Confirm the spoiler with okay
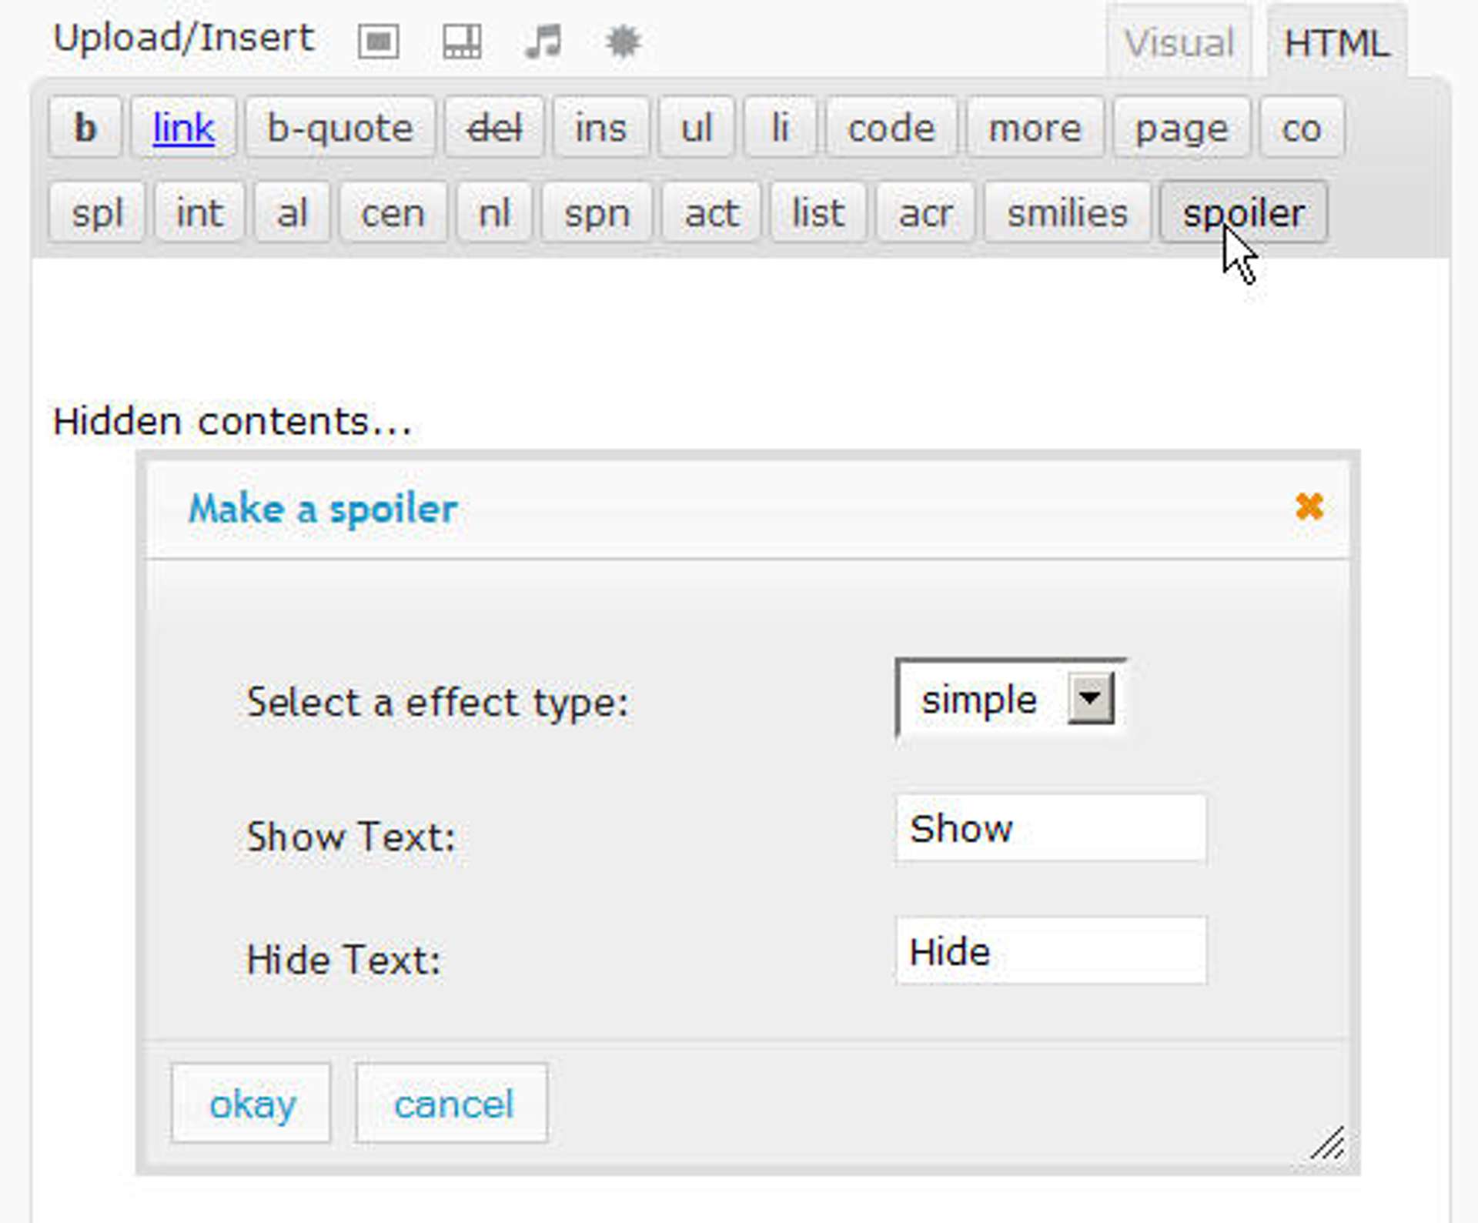This screenshot has width=1478, height=1223. point(251,1103)
